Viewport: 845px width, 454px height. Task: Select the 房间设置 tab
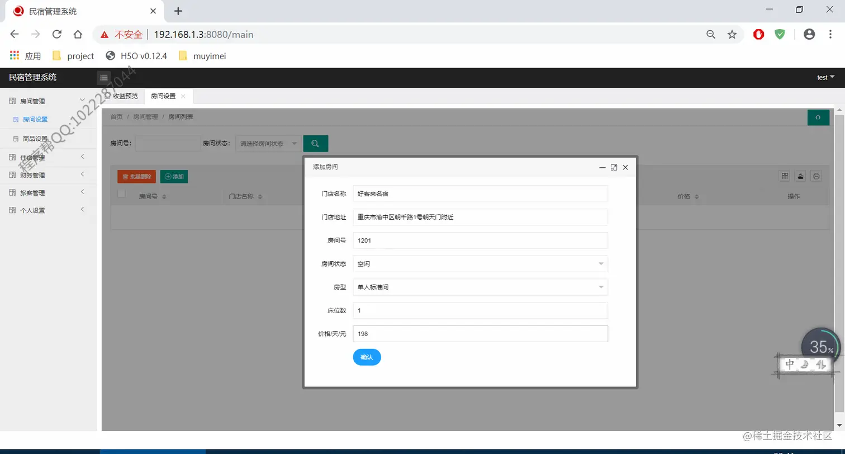(163, 96)
